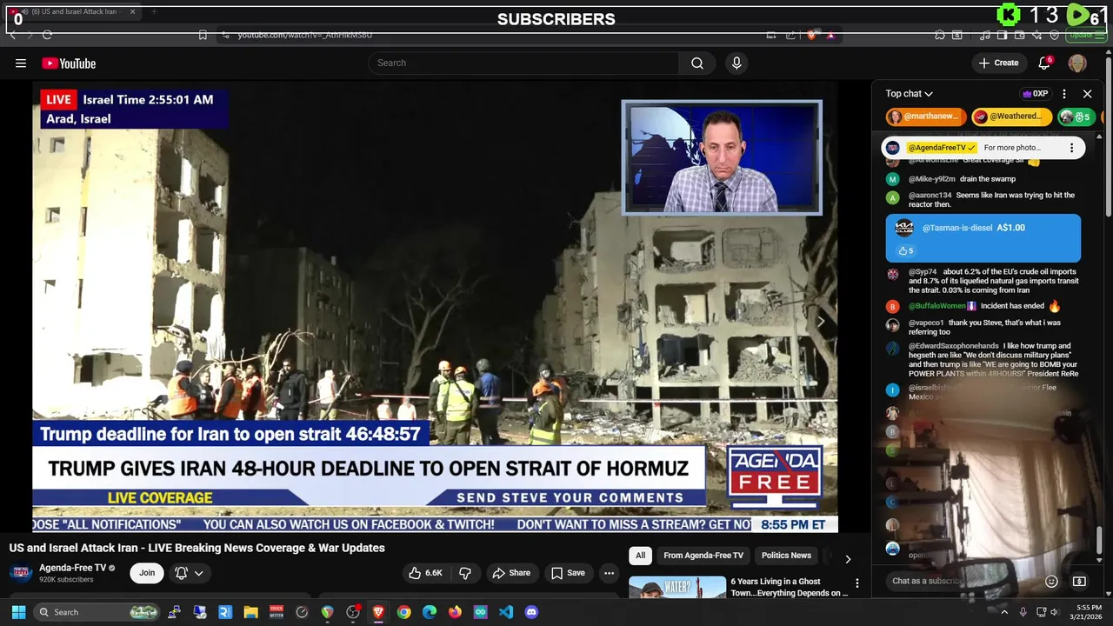
Task: Click the browser address bar URL
Action: tap(305, 35)
